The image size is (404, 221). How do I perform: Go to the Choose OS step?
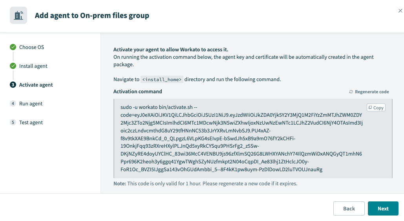[x=31, y=47]
